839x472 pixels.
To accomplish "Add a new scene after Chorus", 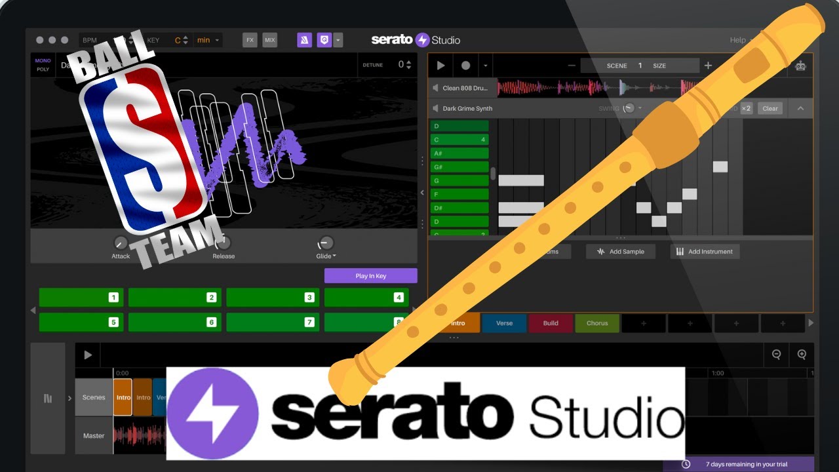I will (x=644, y=323).
